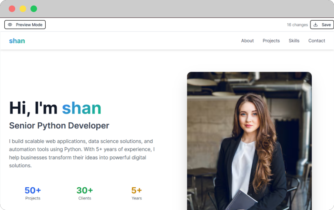Click the green 30+ Clients stat
Image resolution: width=334 pixels, height=210 pixels.
click(84, 193)
